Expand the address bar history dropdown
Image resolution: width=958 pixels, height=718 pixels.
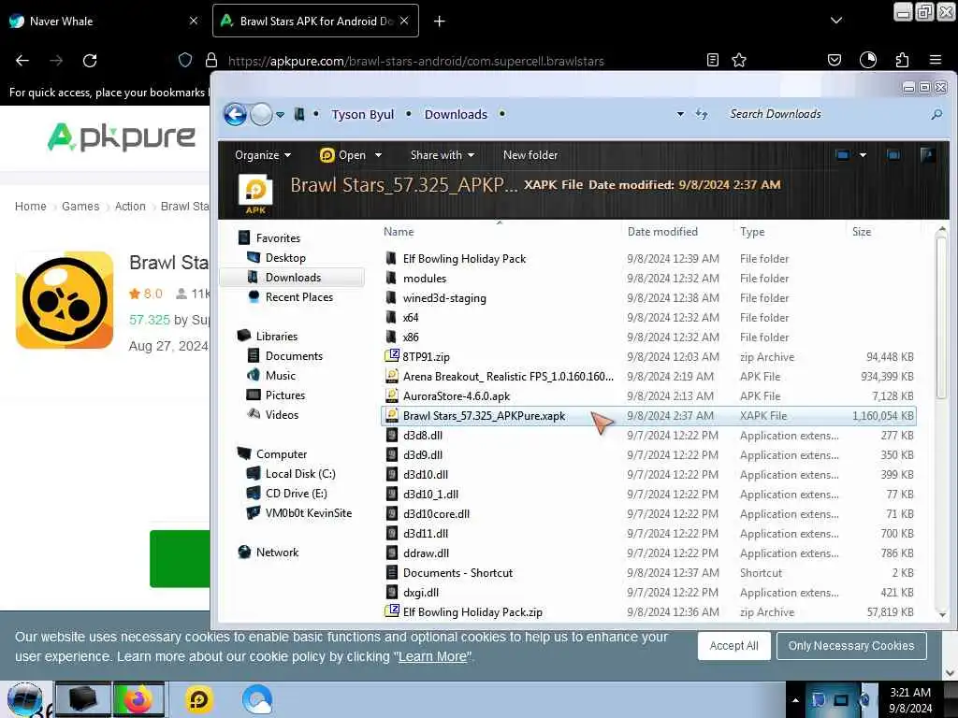tap(680, 114)
